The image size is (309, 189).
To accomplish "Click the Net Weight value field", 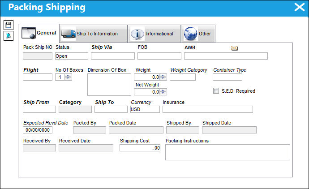I will pyautogui.click(x=147, y=92).
